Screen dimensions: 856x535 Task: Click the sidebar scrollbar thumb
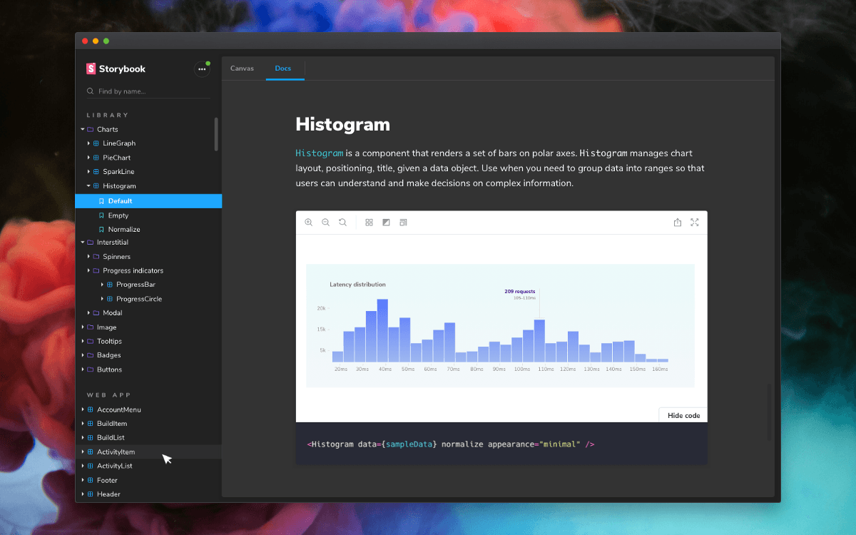pyautogui.click(x=216, y=134)
